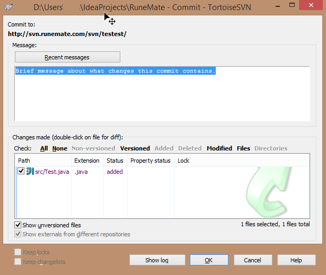Screen dimensions: 326x275
Task: Minimize the Commit dialog window
Action: [x=278, y=6]
